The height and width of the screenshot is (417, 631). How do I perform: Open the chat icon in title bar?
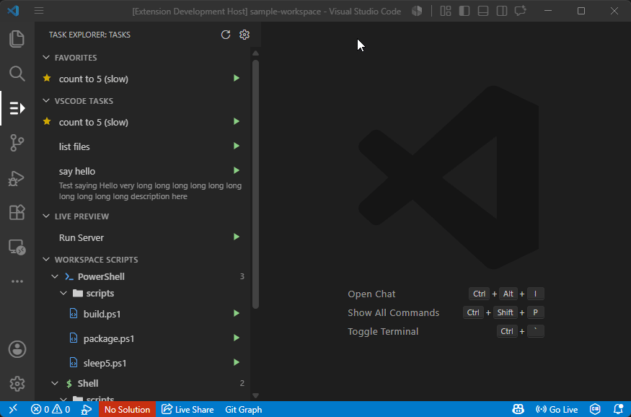click(x=521, y=11)
